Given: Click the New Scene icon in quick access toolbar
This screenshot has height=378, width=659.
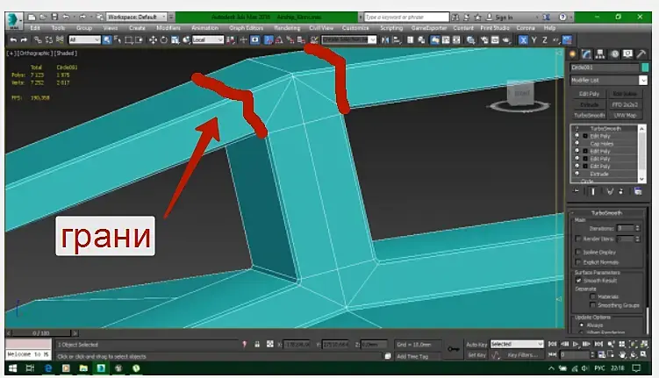Looking at the screenshot, I should tap(32, 18).
